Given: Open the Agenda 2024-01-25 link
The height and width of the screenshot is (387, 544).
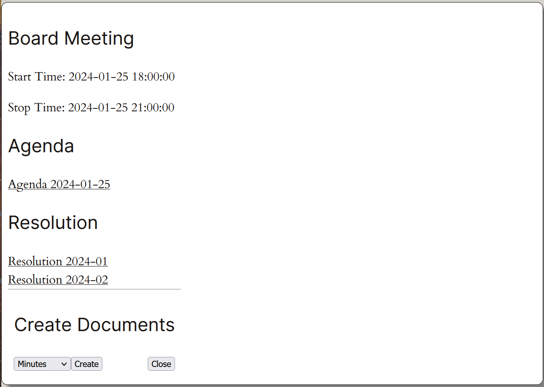Looking at the screenshot, I should (x=59, y=184).
